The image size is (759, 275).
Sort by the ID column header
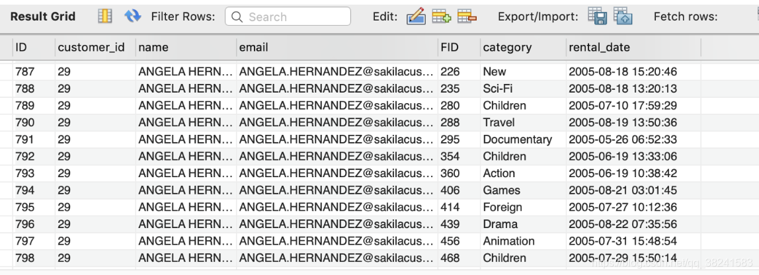click(34, 48)
